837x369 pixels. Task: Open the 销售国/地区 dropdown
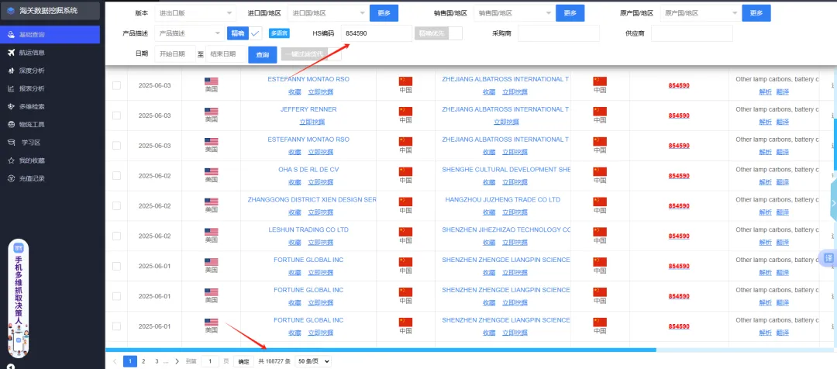pyautogui.click(x=514, y=13)
